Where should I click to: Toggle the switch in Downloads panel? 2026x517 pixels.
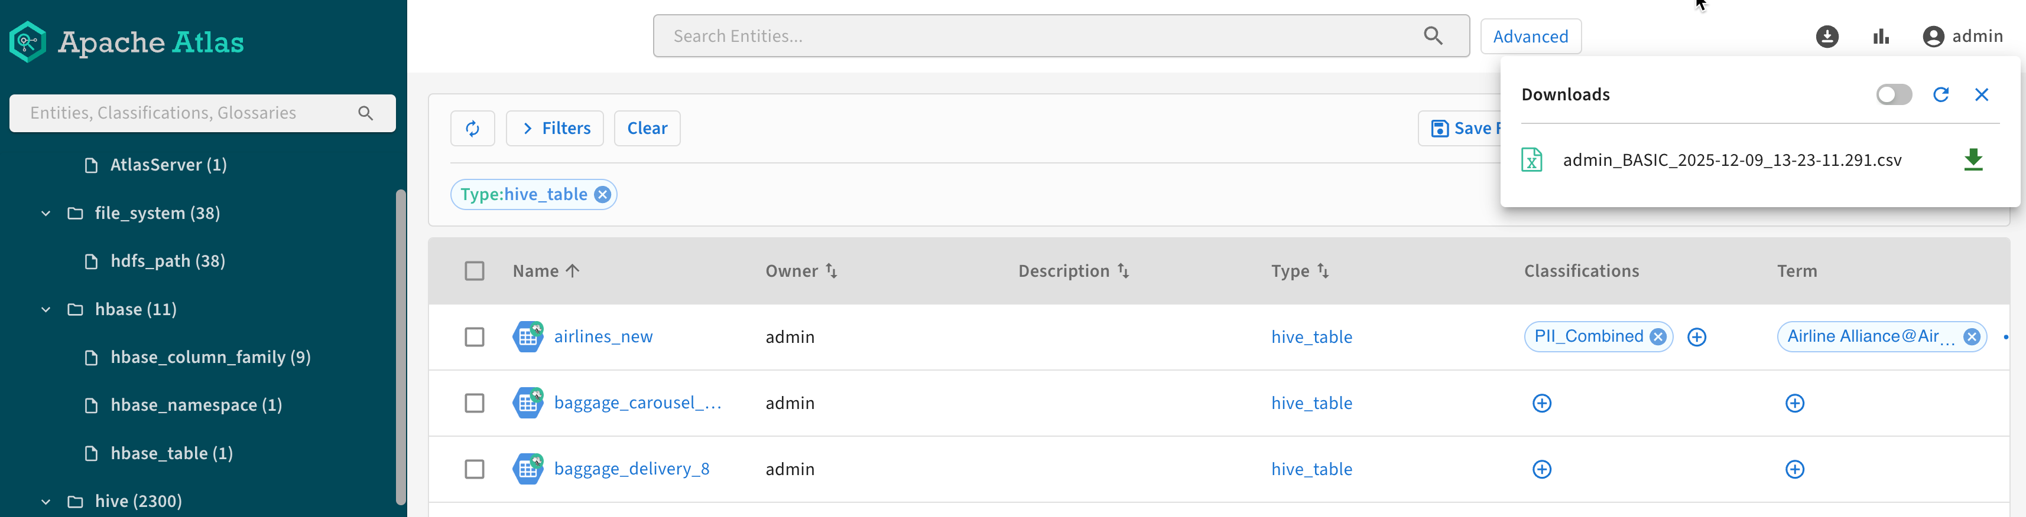pos(1893,95)
